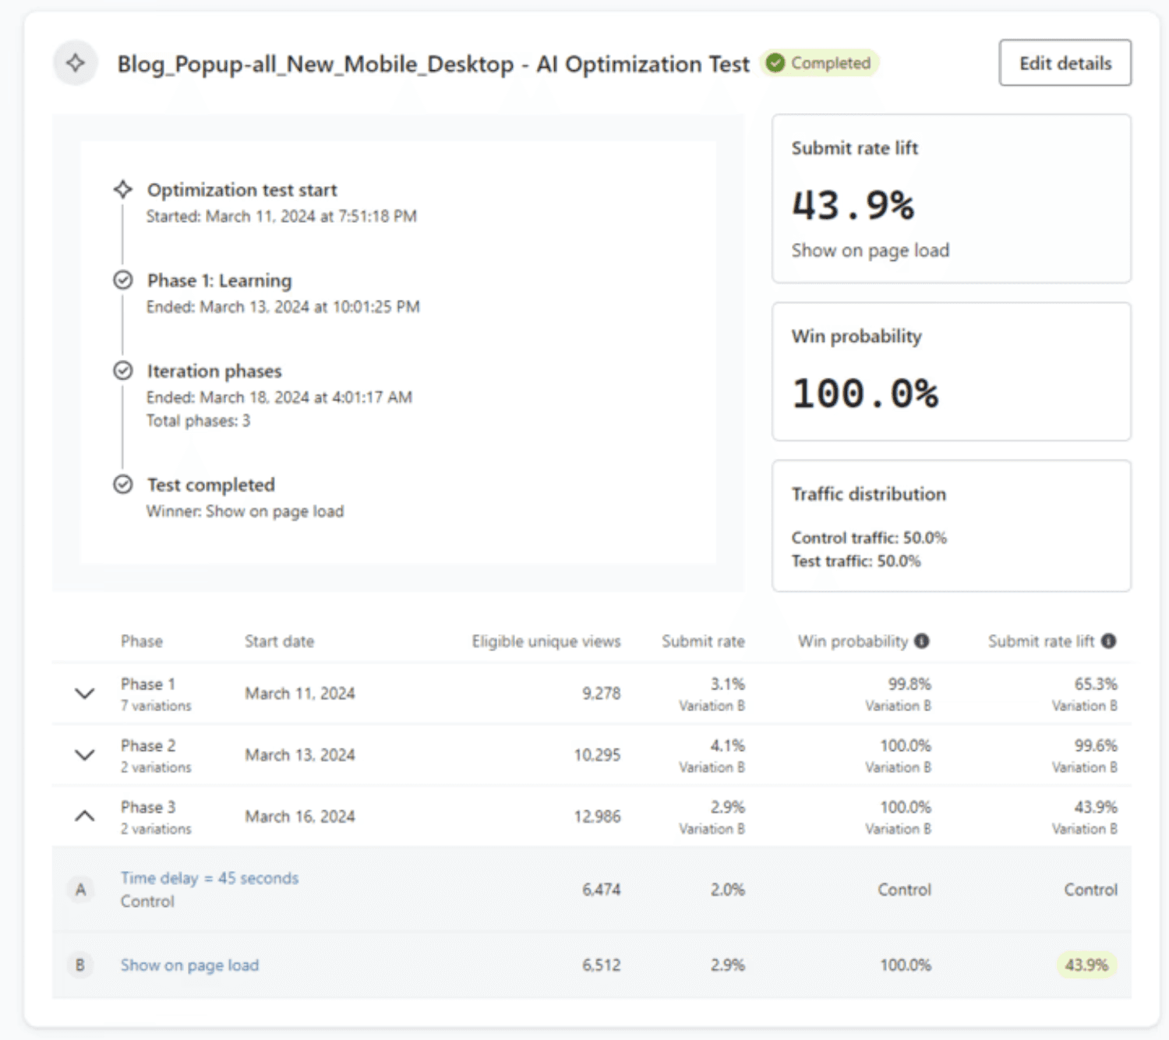1169x1040 pixels.
Task: Click the Submit rate lift column info icon
Action: coord(1108,641)
